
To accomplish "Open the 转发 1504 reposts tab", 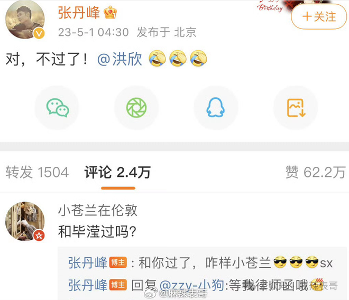I will pyautogui.click(x=37, y=172).
